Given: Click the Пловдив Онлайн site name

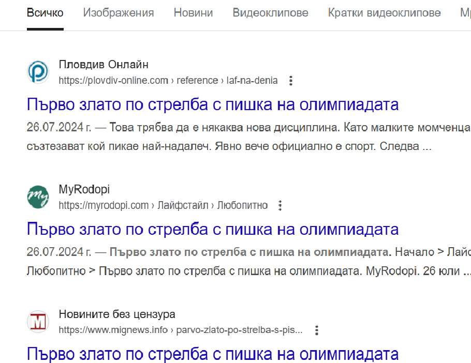Looking at the screenshot, I should [x=104, y=65].
